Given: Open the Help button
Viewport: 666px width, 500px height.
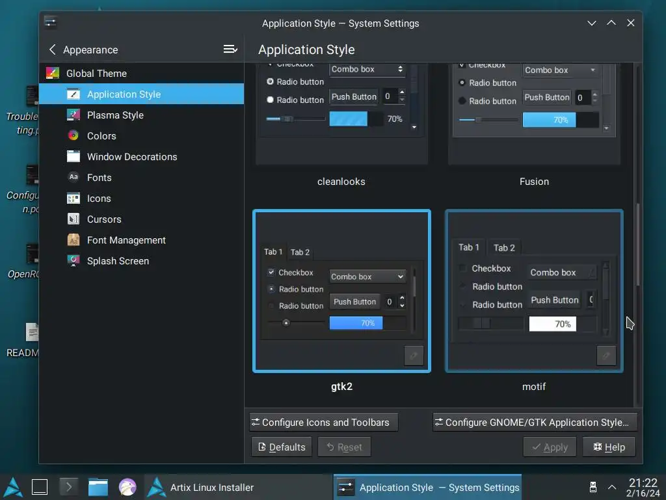Looking at the screenshot, I should click(609, 447).
